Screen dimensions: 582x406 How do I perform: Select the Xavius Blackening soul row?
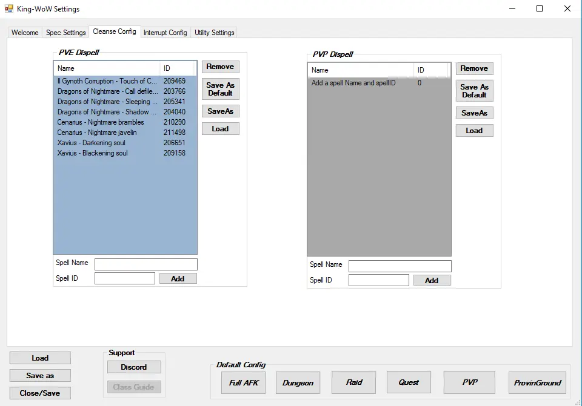[125, 153]
